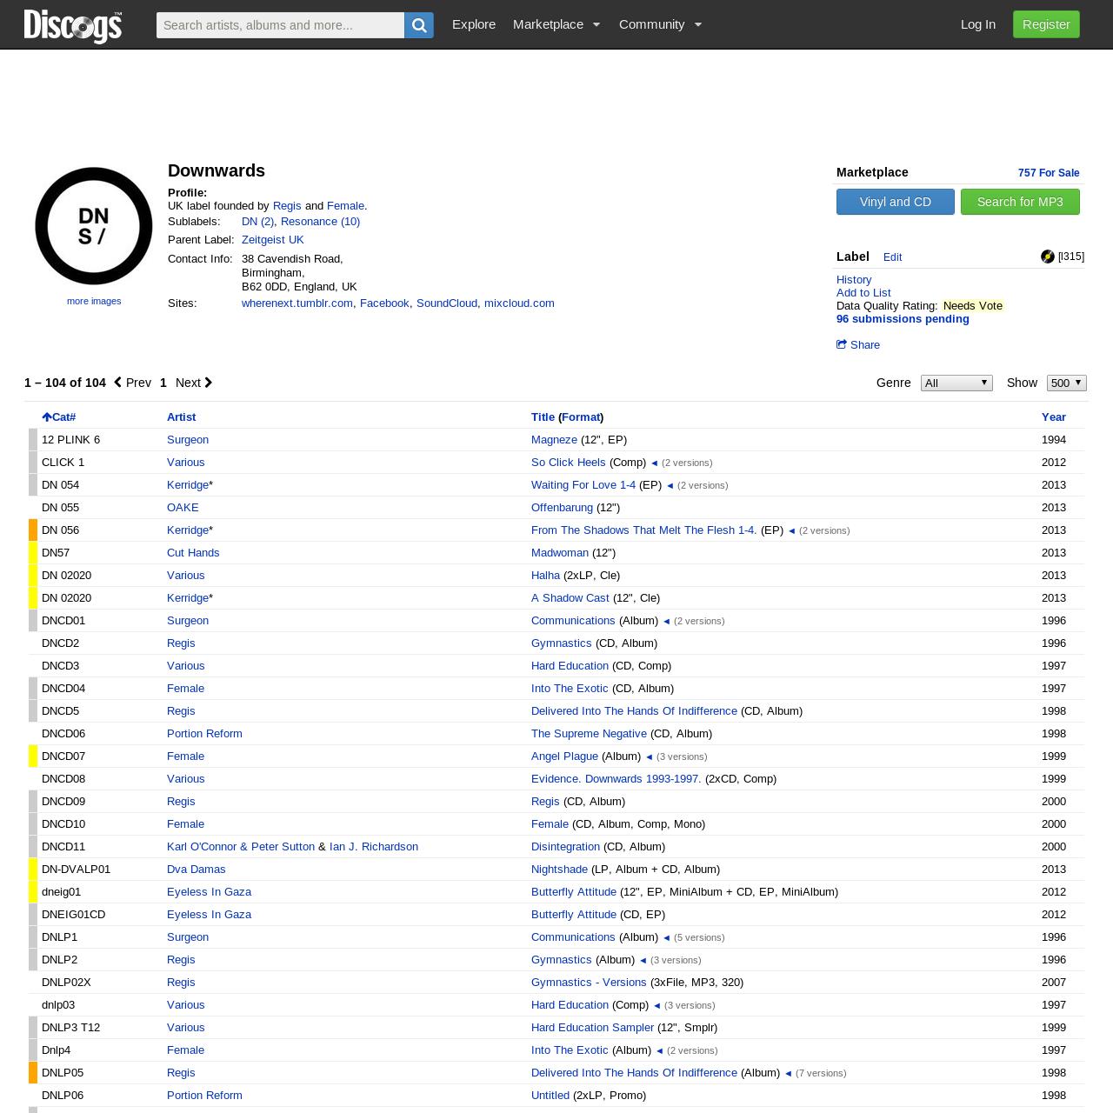This screenshot has height=1113, width=1113.
Task: Open the Explore menu item
Action: (474, 24)
